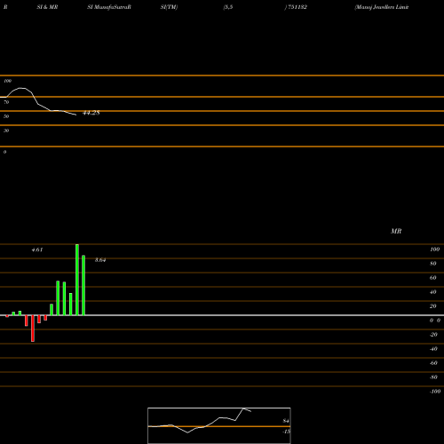Click the last green histogram bar
This screenshot has height=444, width=444.
tap(83, 285)
